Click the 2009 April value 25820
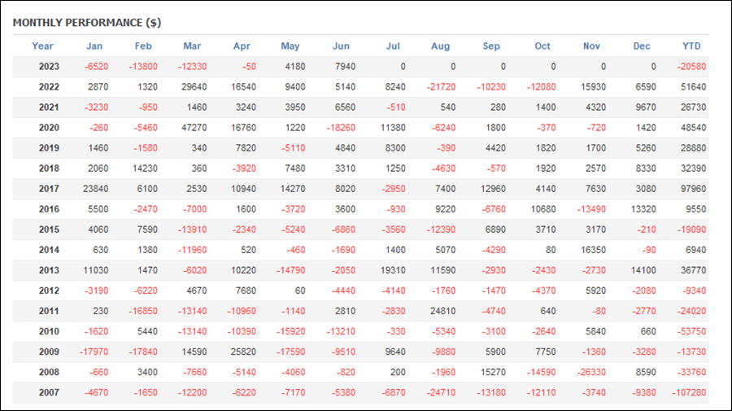The width and height of the screenshot is (732, 411). click(x=243, y=352)
